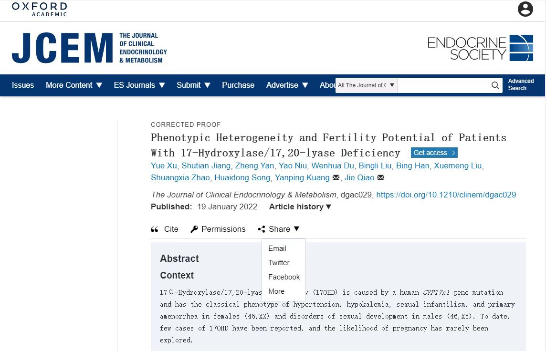The width and height of the screenshot is (546, 351).
Task: Click the envelope icon after Jie Qiao
Action: pyautogui.click(x=380, y=177)
